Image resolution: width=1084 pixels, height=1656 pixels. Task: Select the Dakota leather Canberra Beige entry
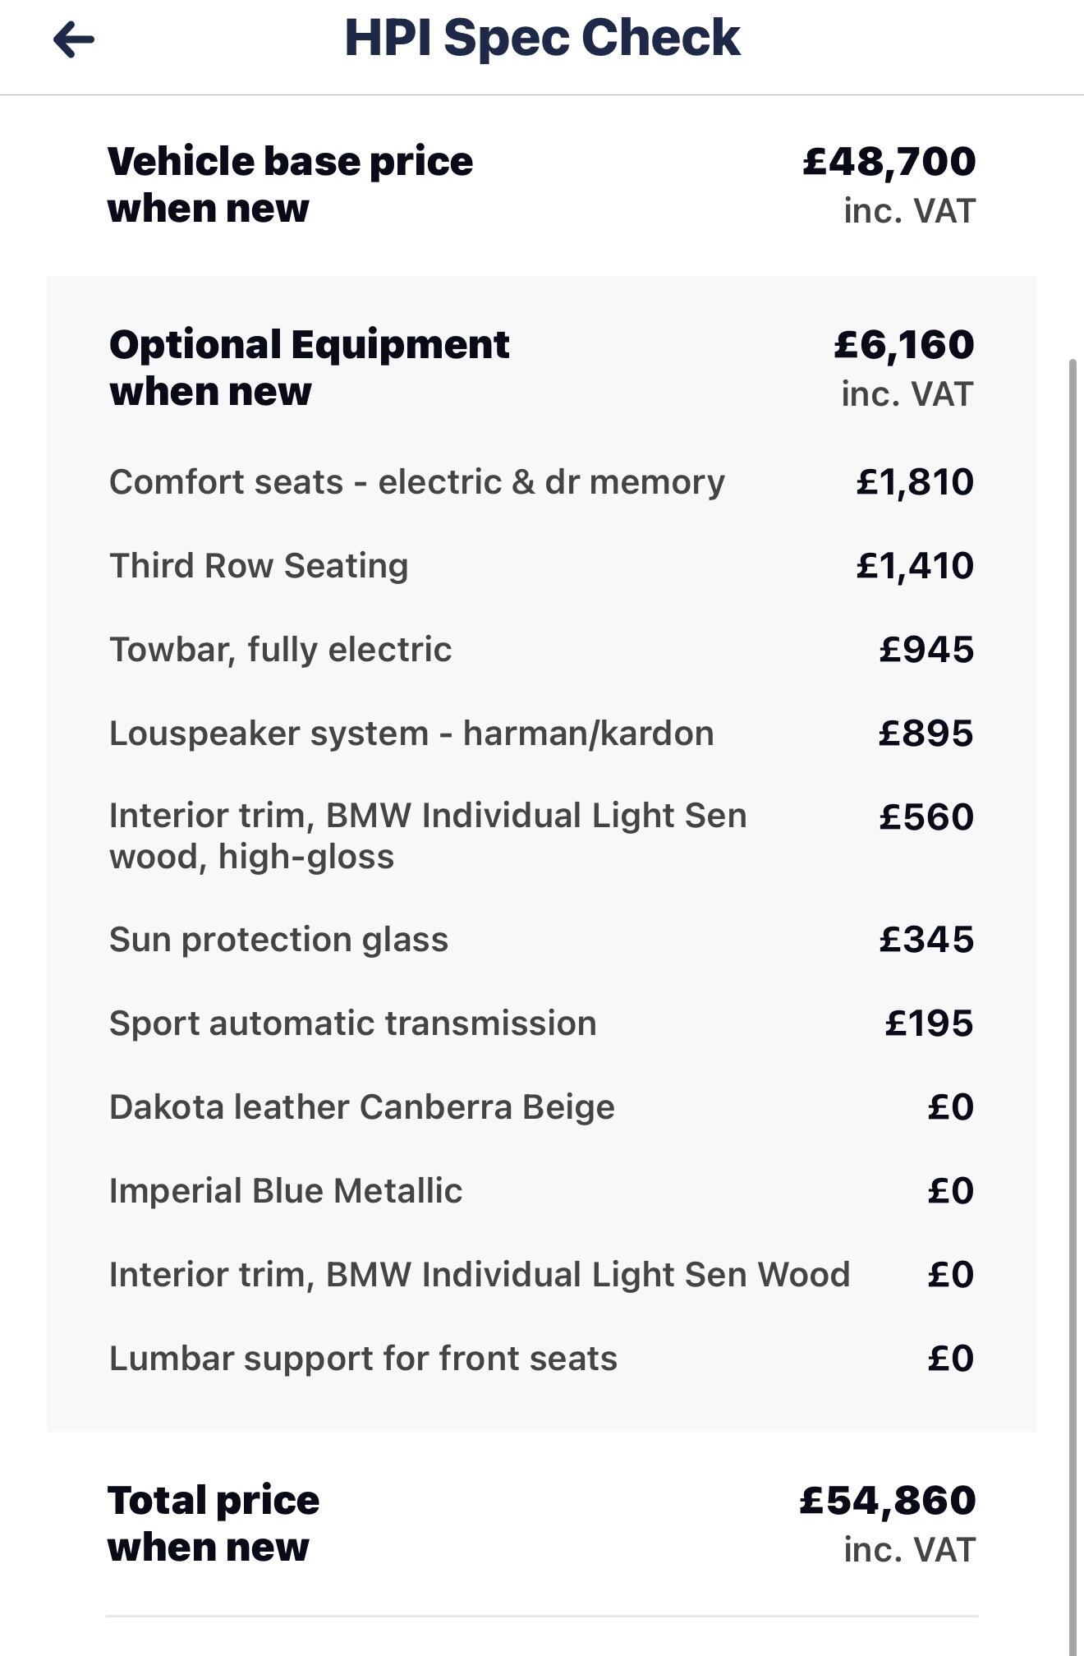361,1106
